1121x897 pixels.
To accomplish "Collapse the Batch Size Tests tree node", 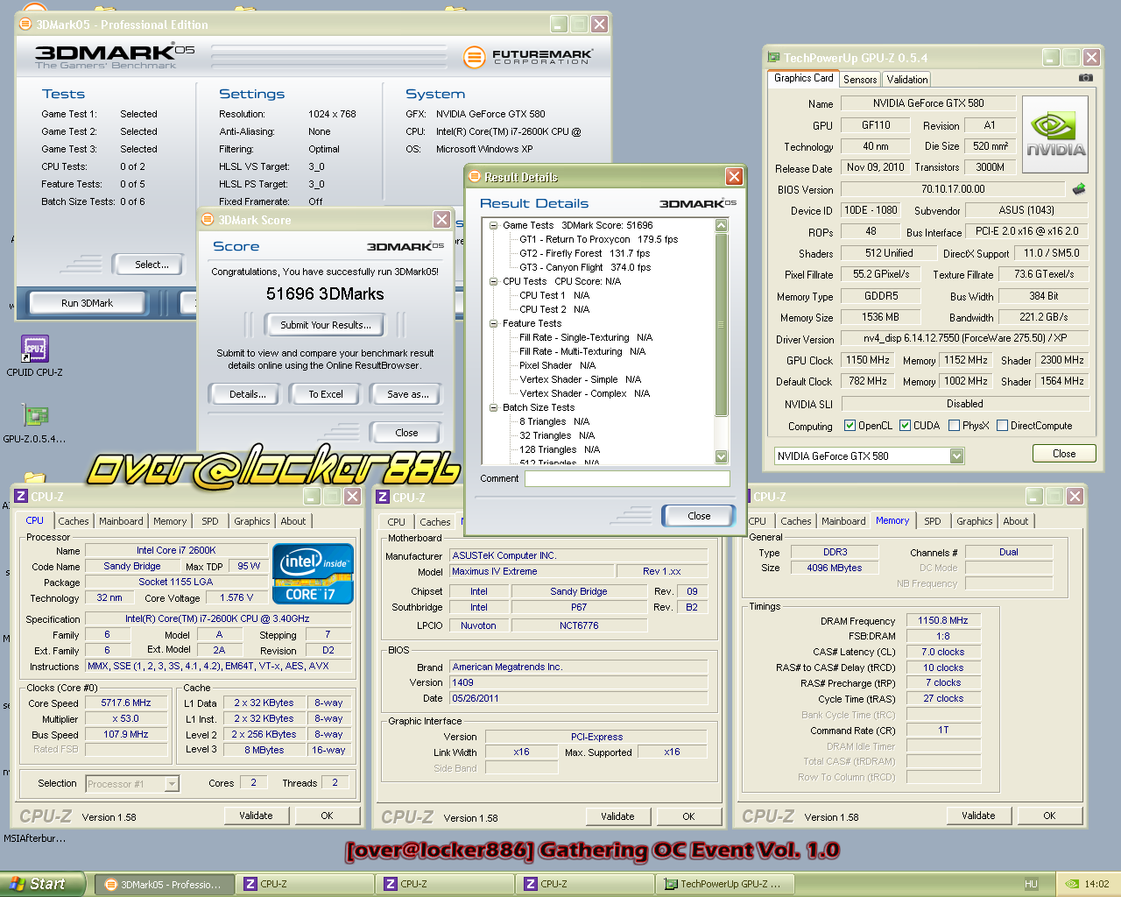I will 494,407.
